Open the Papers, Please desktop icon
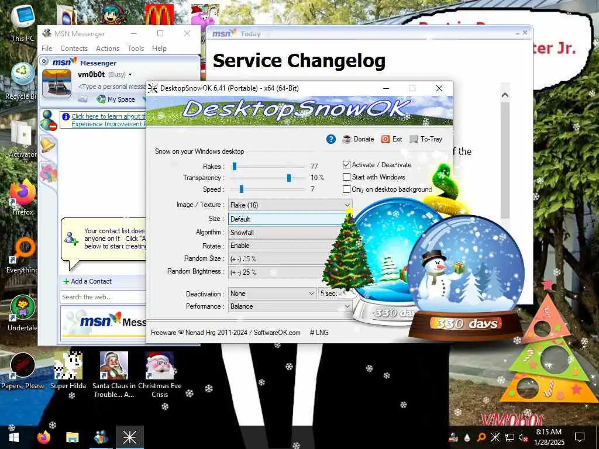Image resolution: width=599 pixels, height=449 pixels. [x=23, y=371]
